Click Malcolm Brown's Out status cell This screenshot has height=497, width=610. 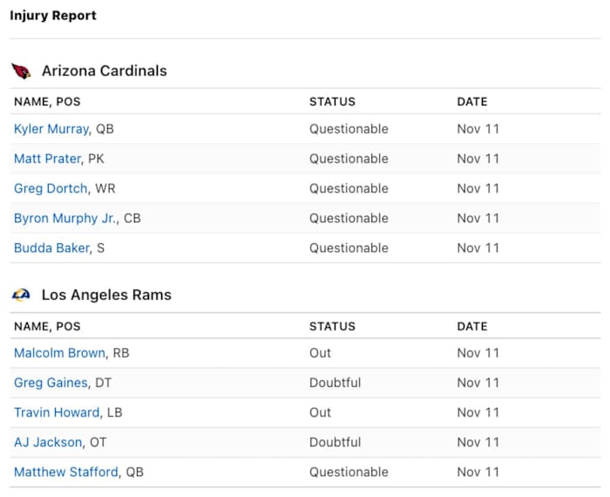coord(320,353)
